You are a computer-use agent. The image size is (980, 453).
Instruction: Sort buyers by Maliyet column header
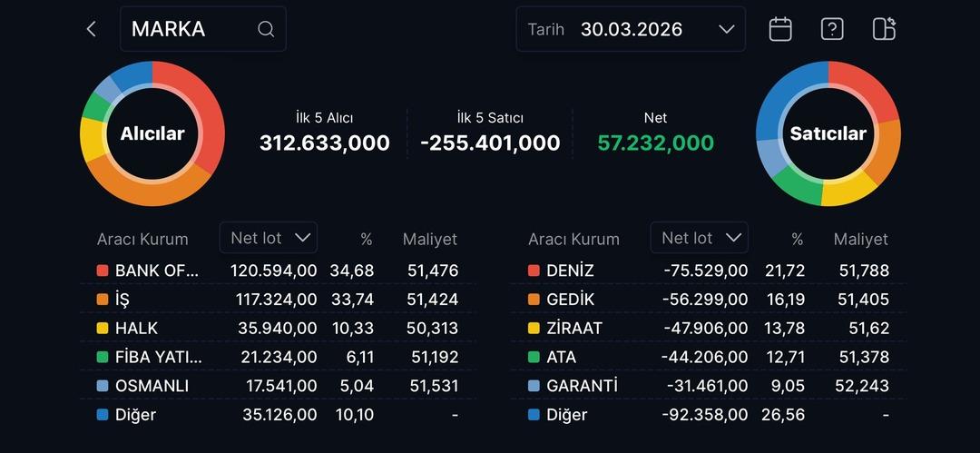coord(429,240)
